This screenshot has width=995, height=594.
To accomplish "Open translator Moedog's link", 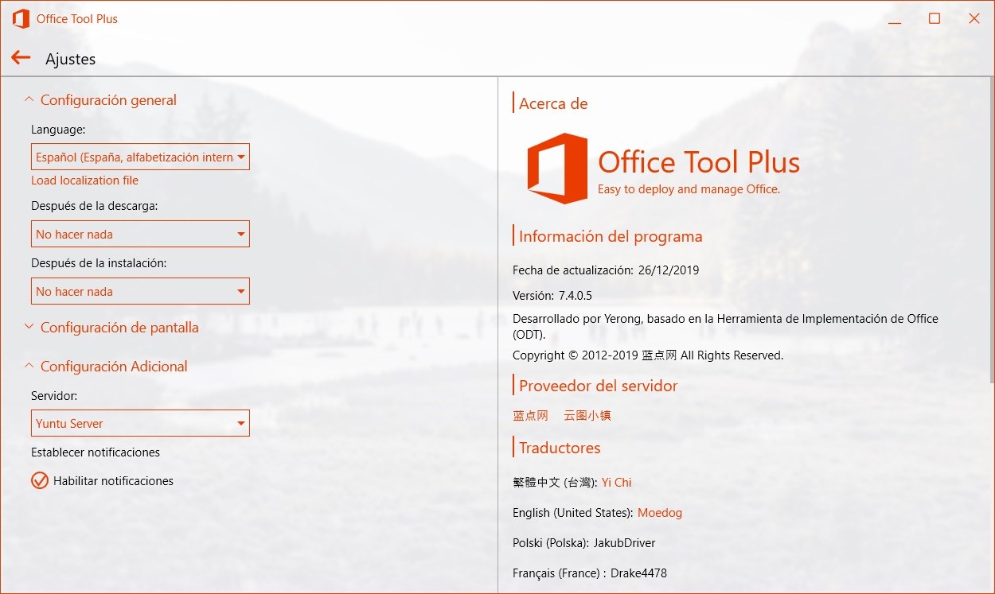I will [660, 513].
